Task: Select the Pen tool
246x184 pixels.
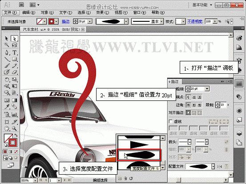Action: coord(6,52)
